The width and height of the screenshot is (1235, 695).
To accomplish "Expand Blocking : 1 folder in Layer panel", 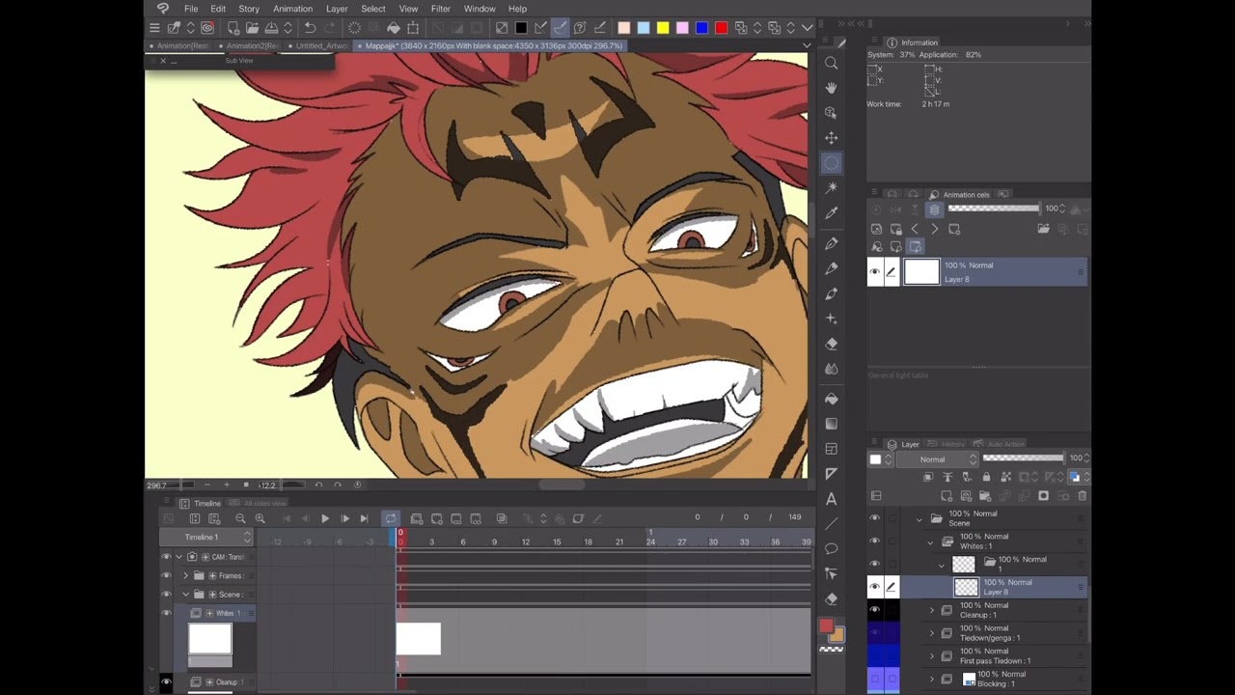I will pyautogui.click(x=931, y=680).
